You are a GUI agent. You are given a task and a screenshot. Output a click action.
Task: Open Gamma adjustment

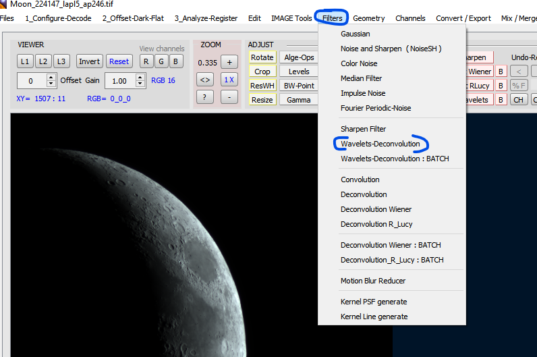click(x=299, y=100)
